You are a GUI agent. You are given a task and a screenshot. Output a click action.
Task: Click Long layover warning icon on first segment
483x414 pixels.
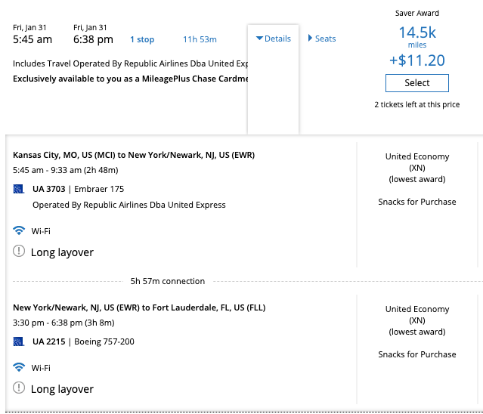coord(20,252)
